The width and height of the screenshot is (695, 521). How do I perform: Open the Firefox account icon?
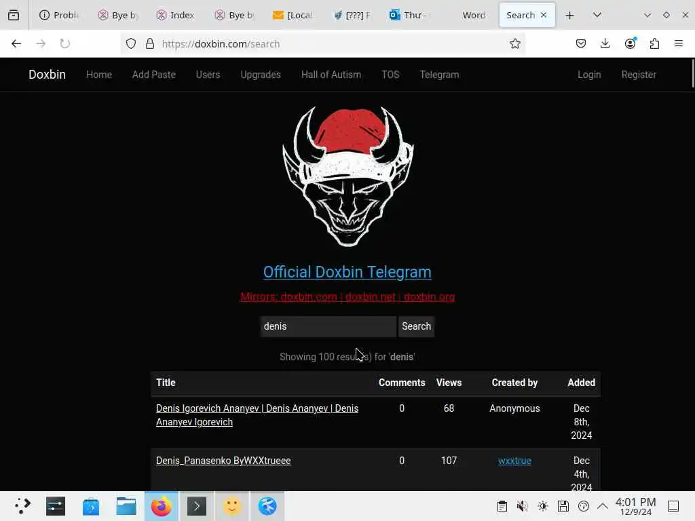(630, 43)
